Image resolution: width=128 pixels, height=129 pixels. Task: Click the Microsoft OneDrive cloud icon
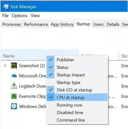pyautogui.click(x=14, y=76)
